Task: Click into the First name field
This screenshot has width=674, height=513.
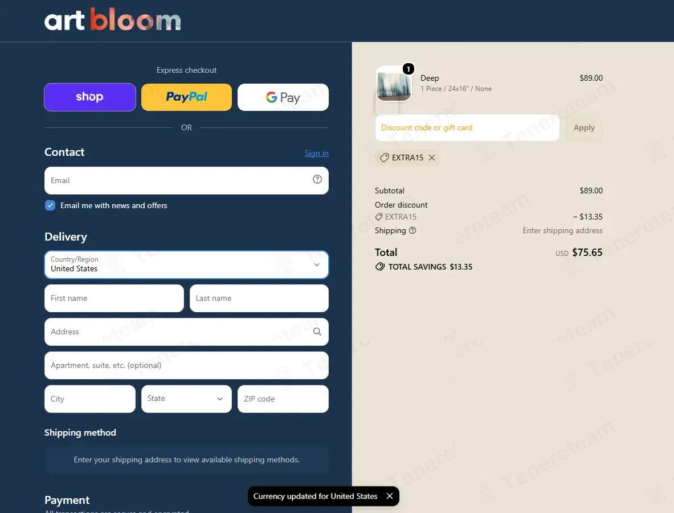Action: pos(114,298)
